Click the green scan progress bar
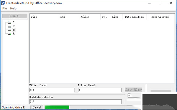Screen dimensions: 177x110 click(x=57, y=107)
